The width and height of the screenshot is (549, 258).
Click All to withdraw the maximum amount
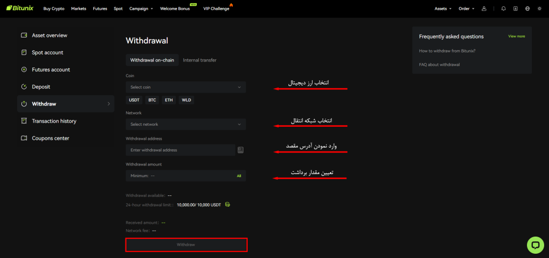click(x=239, y=176)
